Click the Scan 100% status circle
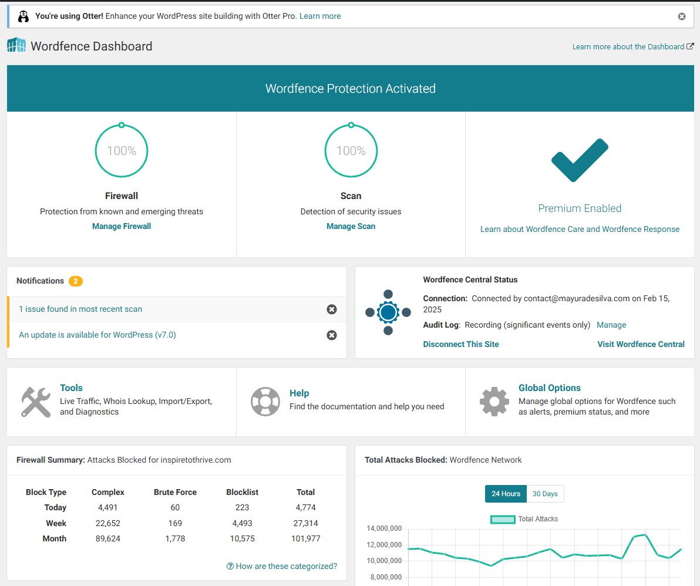 pyautogui.click(x=351, y=150)
